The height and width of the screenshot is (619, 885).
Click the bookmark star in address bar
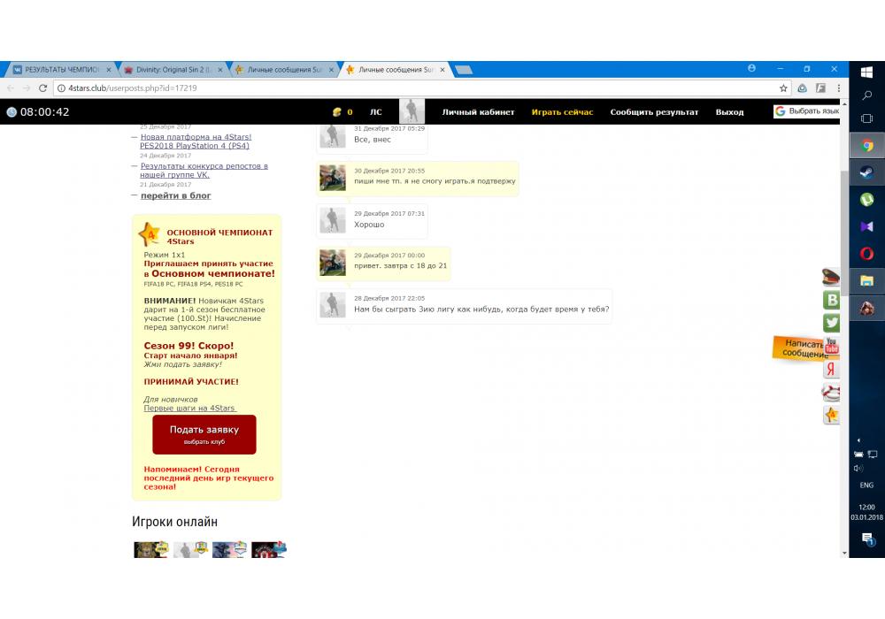click(783, 88)
